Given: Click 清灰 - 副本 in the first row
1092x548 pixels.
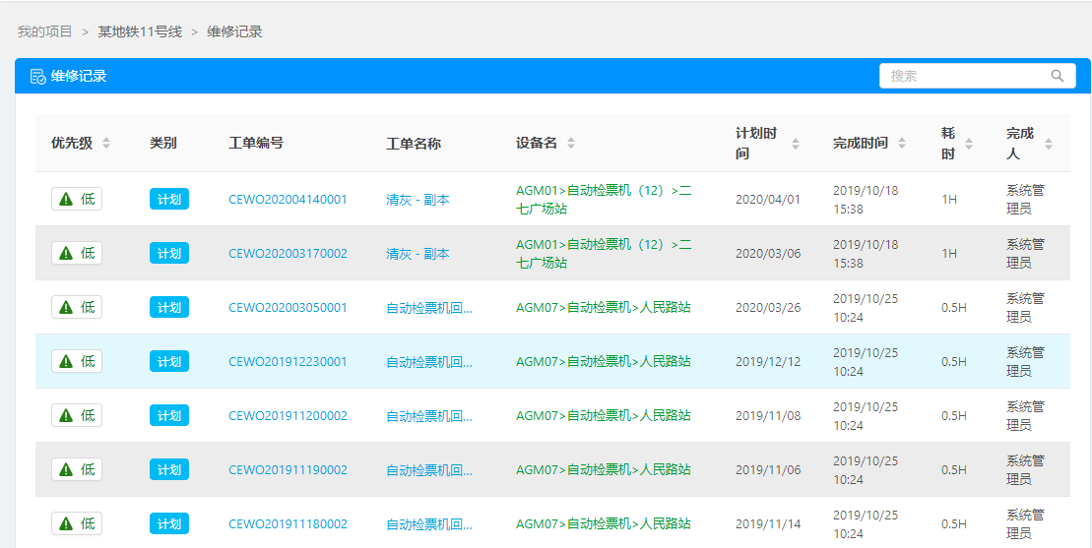Looking at the screenshot, I should point(418,199).
